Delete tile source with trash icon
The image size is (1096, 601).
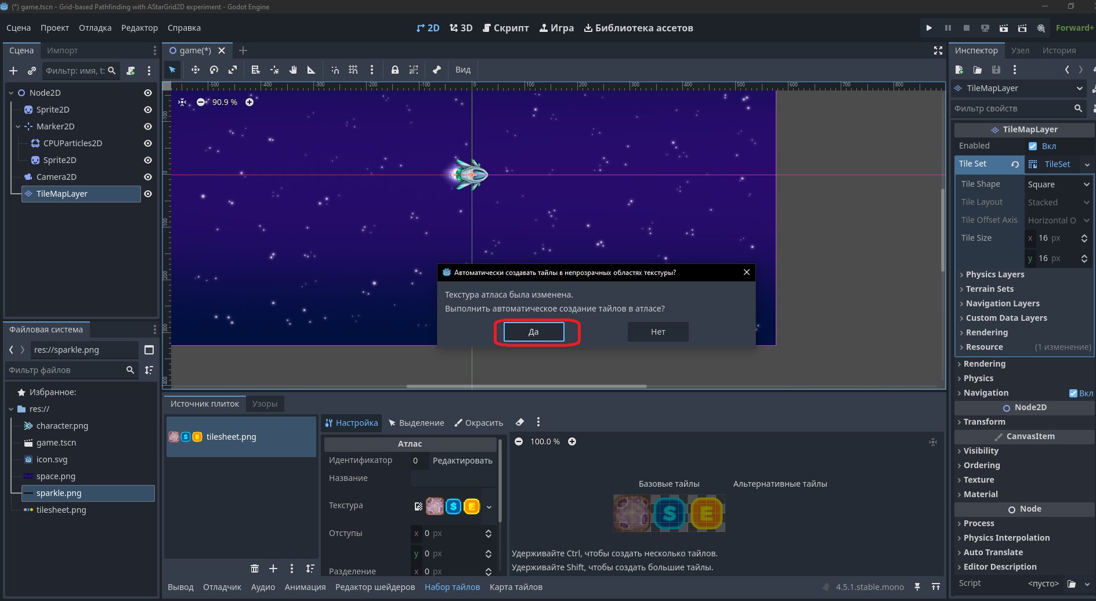254,569
